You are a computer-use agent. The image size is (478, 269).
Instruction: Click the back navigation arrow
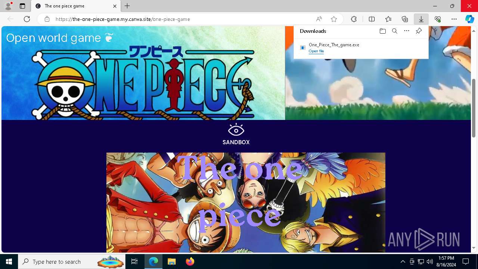pos(10,19)
